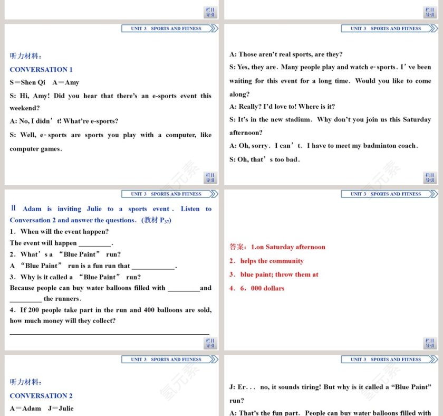Click the blue CONVERSATION 2 heading

(41, 395)
